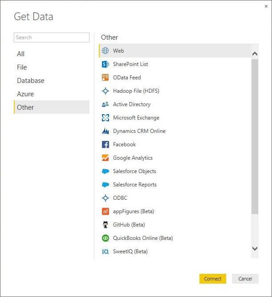Image resolution: width=272 pixels, height=297 pixels.
Task: Select the 'appFigures (Beta)' text
Action: [x=134, y=211]
